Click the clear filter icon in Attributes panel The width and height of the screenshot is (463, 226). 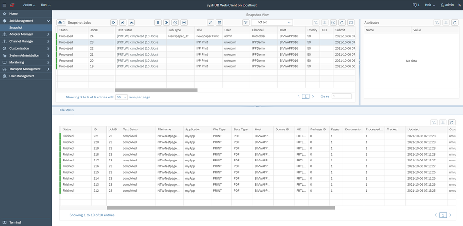click(437, 23)
